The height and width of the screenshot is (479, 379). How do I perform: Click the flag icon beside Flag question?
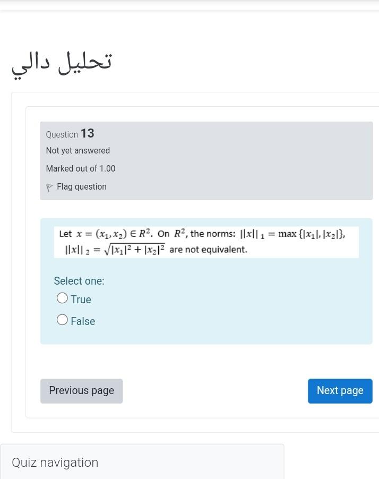49,187
